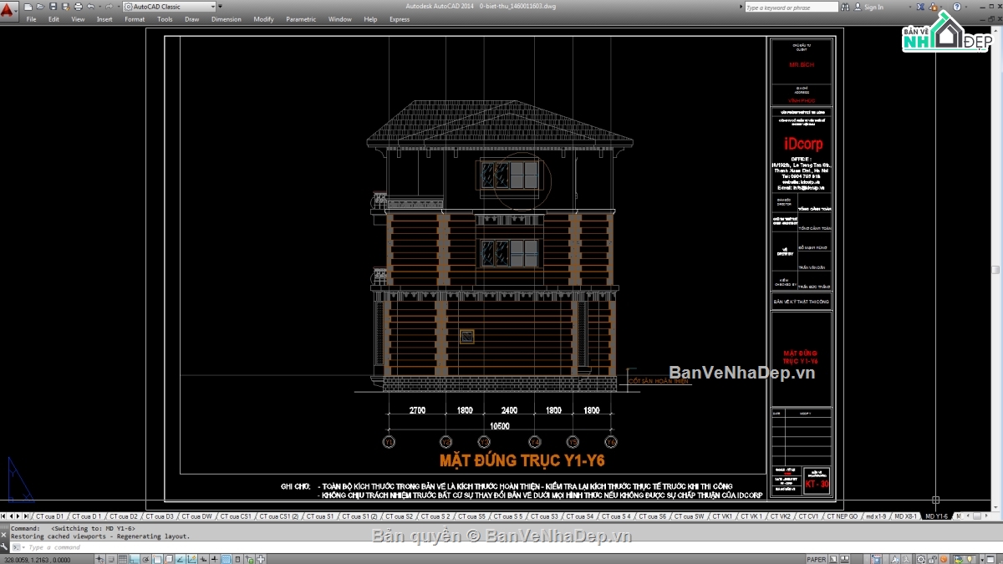Expand the Redo history dropdown arrow

tap(118, 7)
